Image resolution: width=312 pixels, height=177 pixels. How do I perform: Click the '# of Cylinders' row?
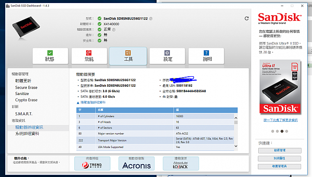pyautogui.click(x=155, y=116)
